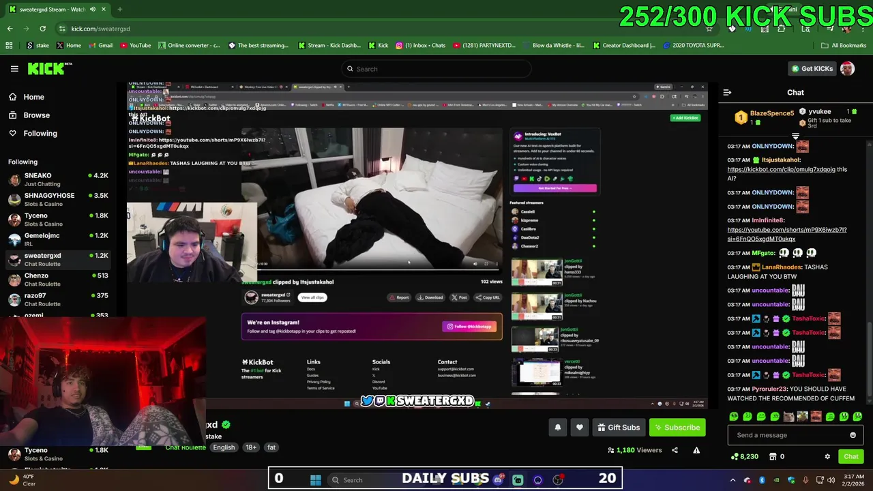Click Pyroruler23 username in chat
Image resolution: width=873 pixels, height=491 pixels.
coord(769,389)
